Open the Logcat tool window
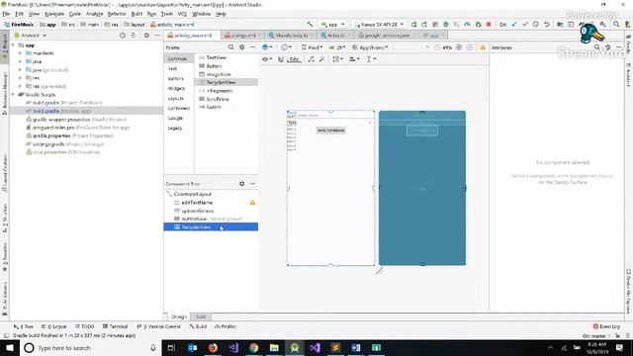This screenshot has height=356, width=633. point(54,326)
